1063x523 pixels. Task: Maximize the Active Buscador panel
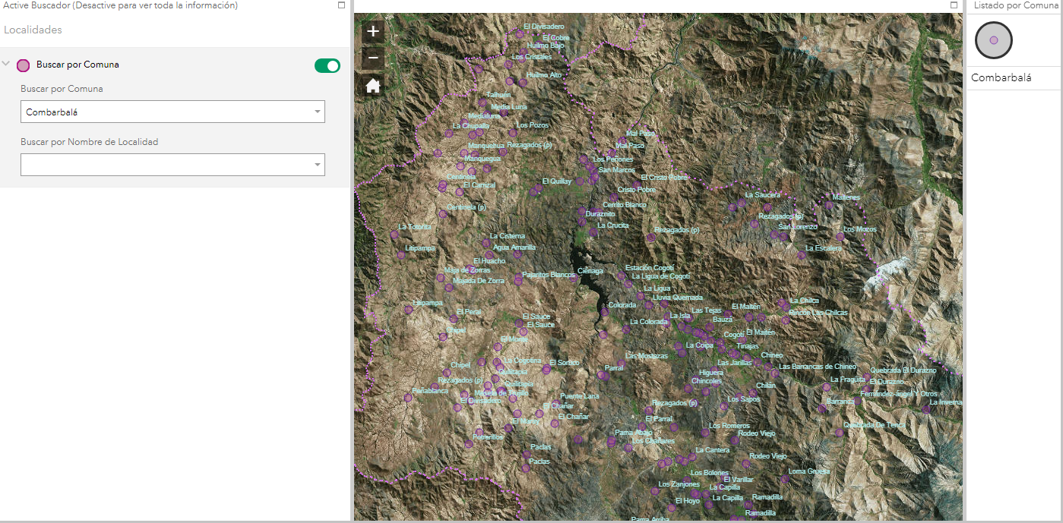click(342, 5)
